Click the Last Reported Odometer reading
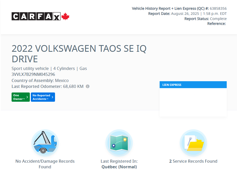 point(48,87)
